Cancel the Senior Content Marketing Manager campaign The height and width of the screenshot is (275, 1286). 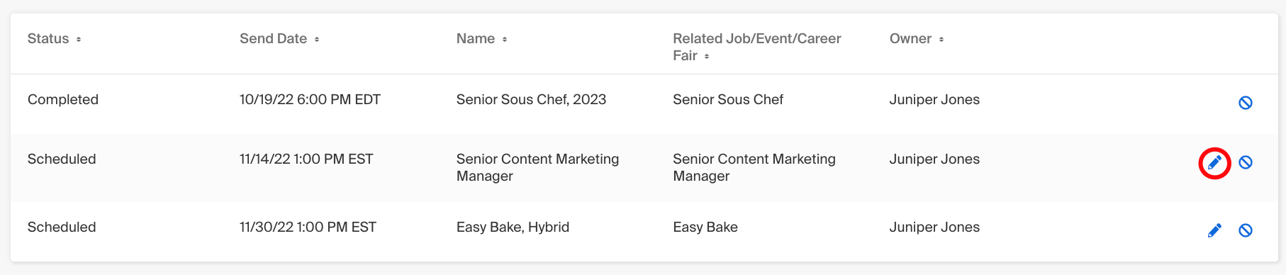1245,162
